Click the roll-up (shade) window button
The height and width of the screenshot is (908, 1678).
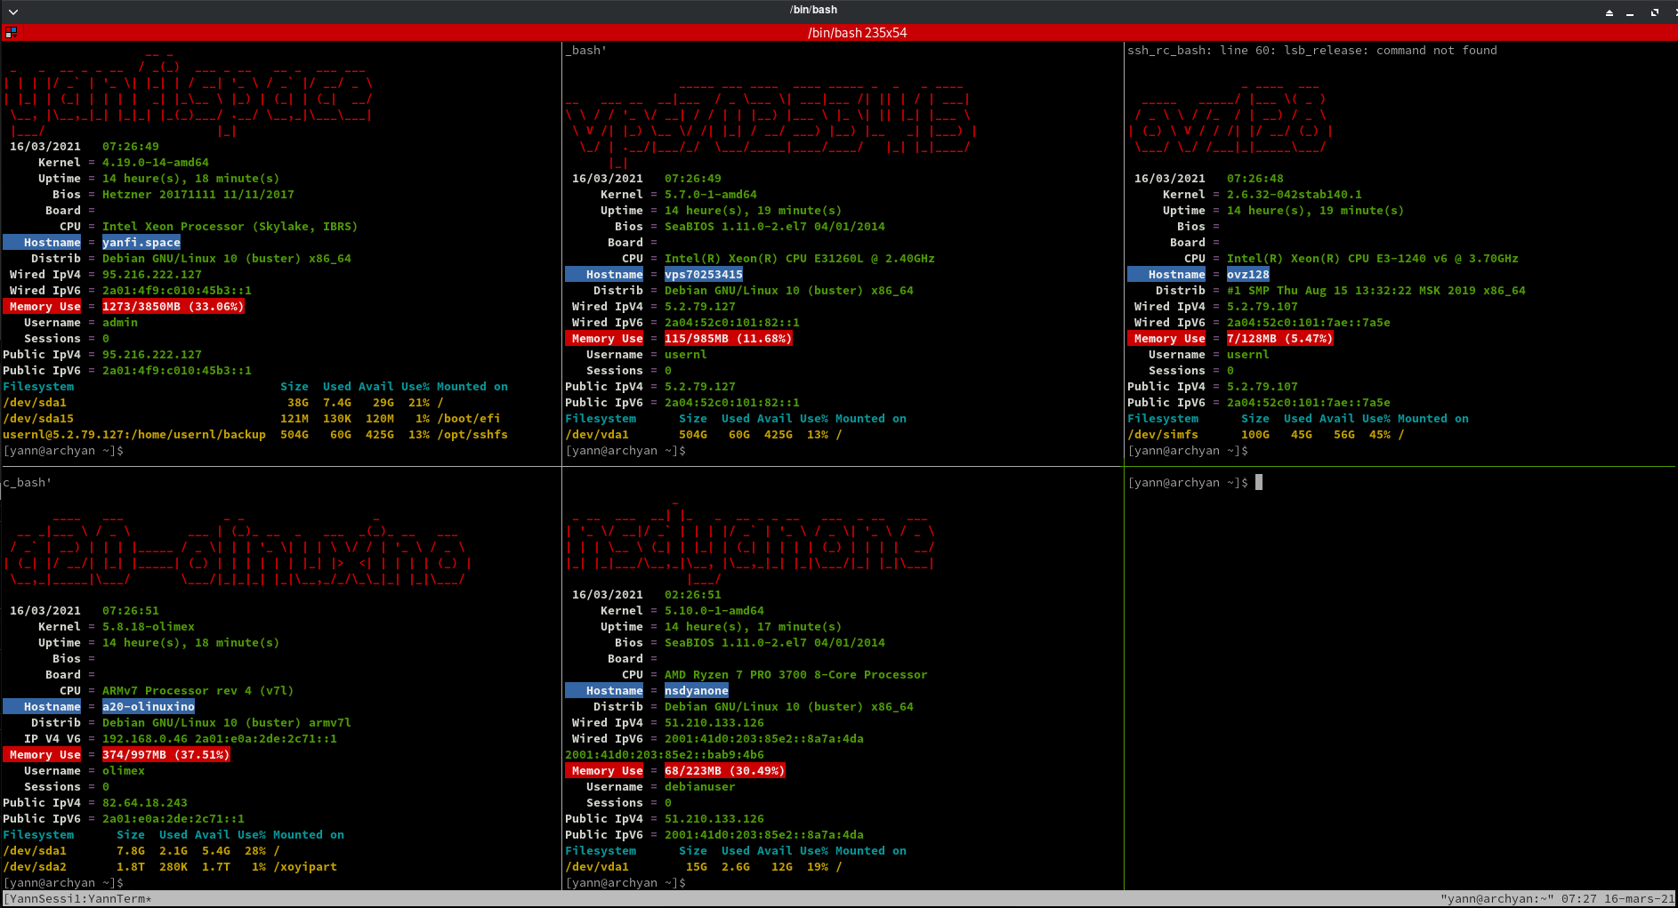pyautogui.click(x=1609, y=12)
